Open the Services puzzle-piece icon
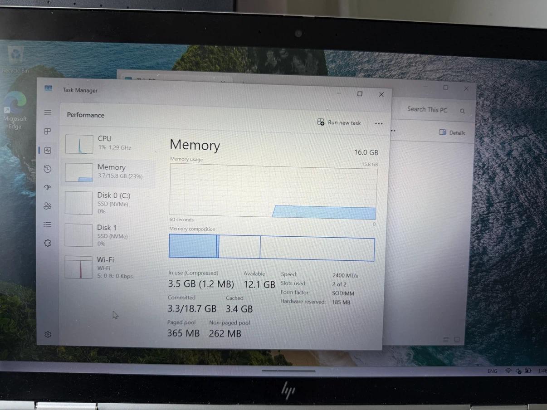Screen dimensions: 547x410 coord(48,243)
